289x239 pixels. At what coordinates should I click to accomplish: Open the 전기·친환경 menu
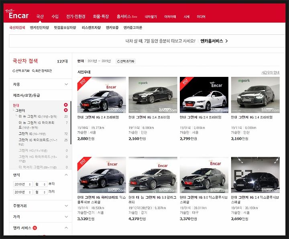click(x=76, y=16)
